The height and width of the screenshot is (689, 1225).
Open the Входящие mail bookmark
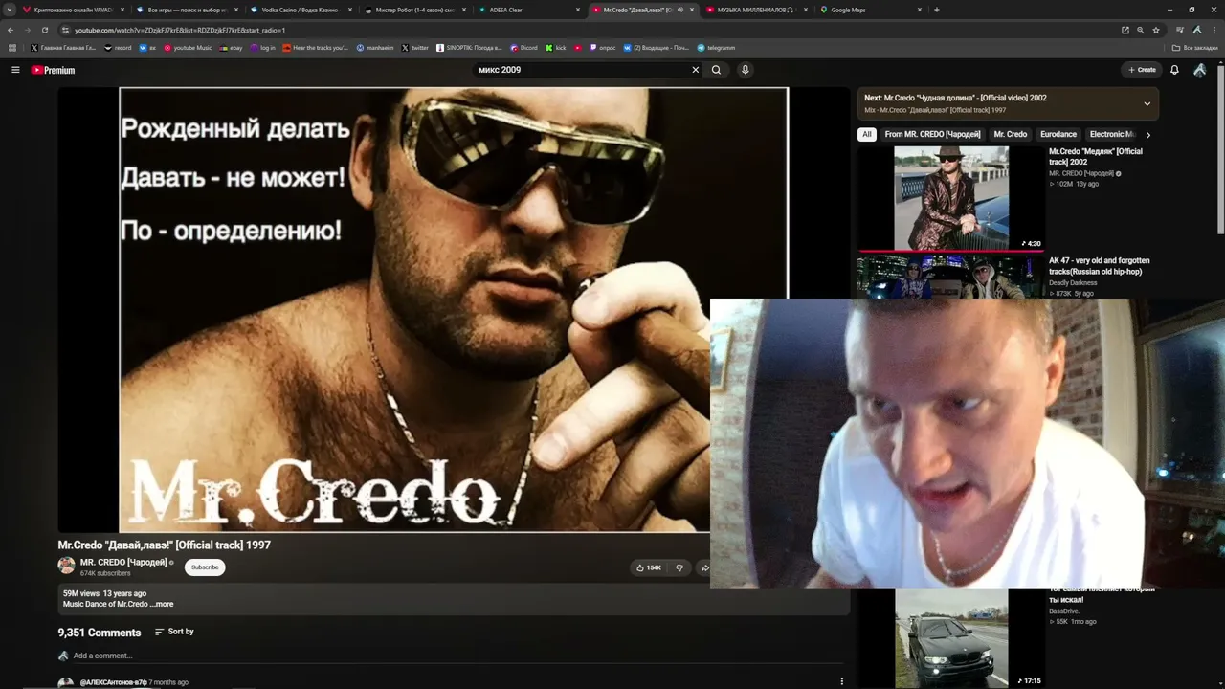pos(656,48)
